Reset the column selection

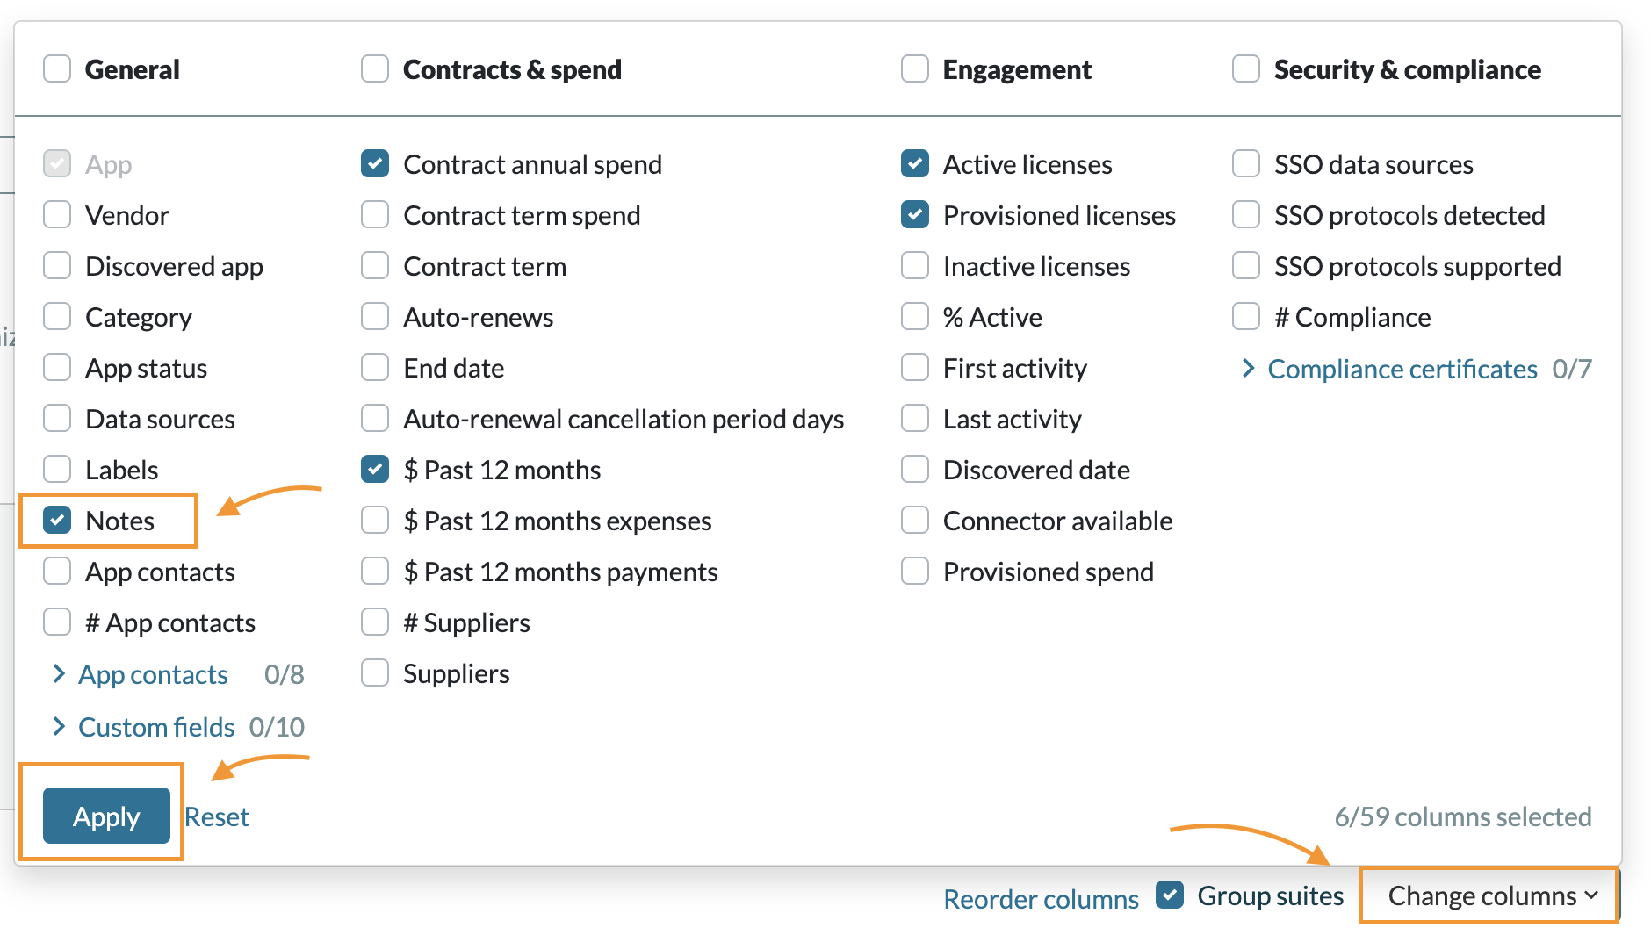click(x=216, y=816)
